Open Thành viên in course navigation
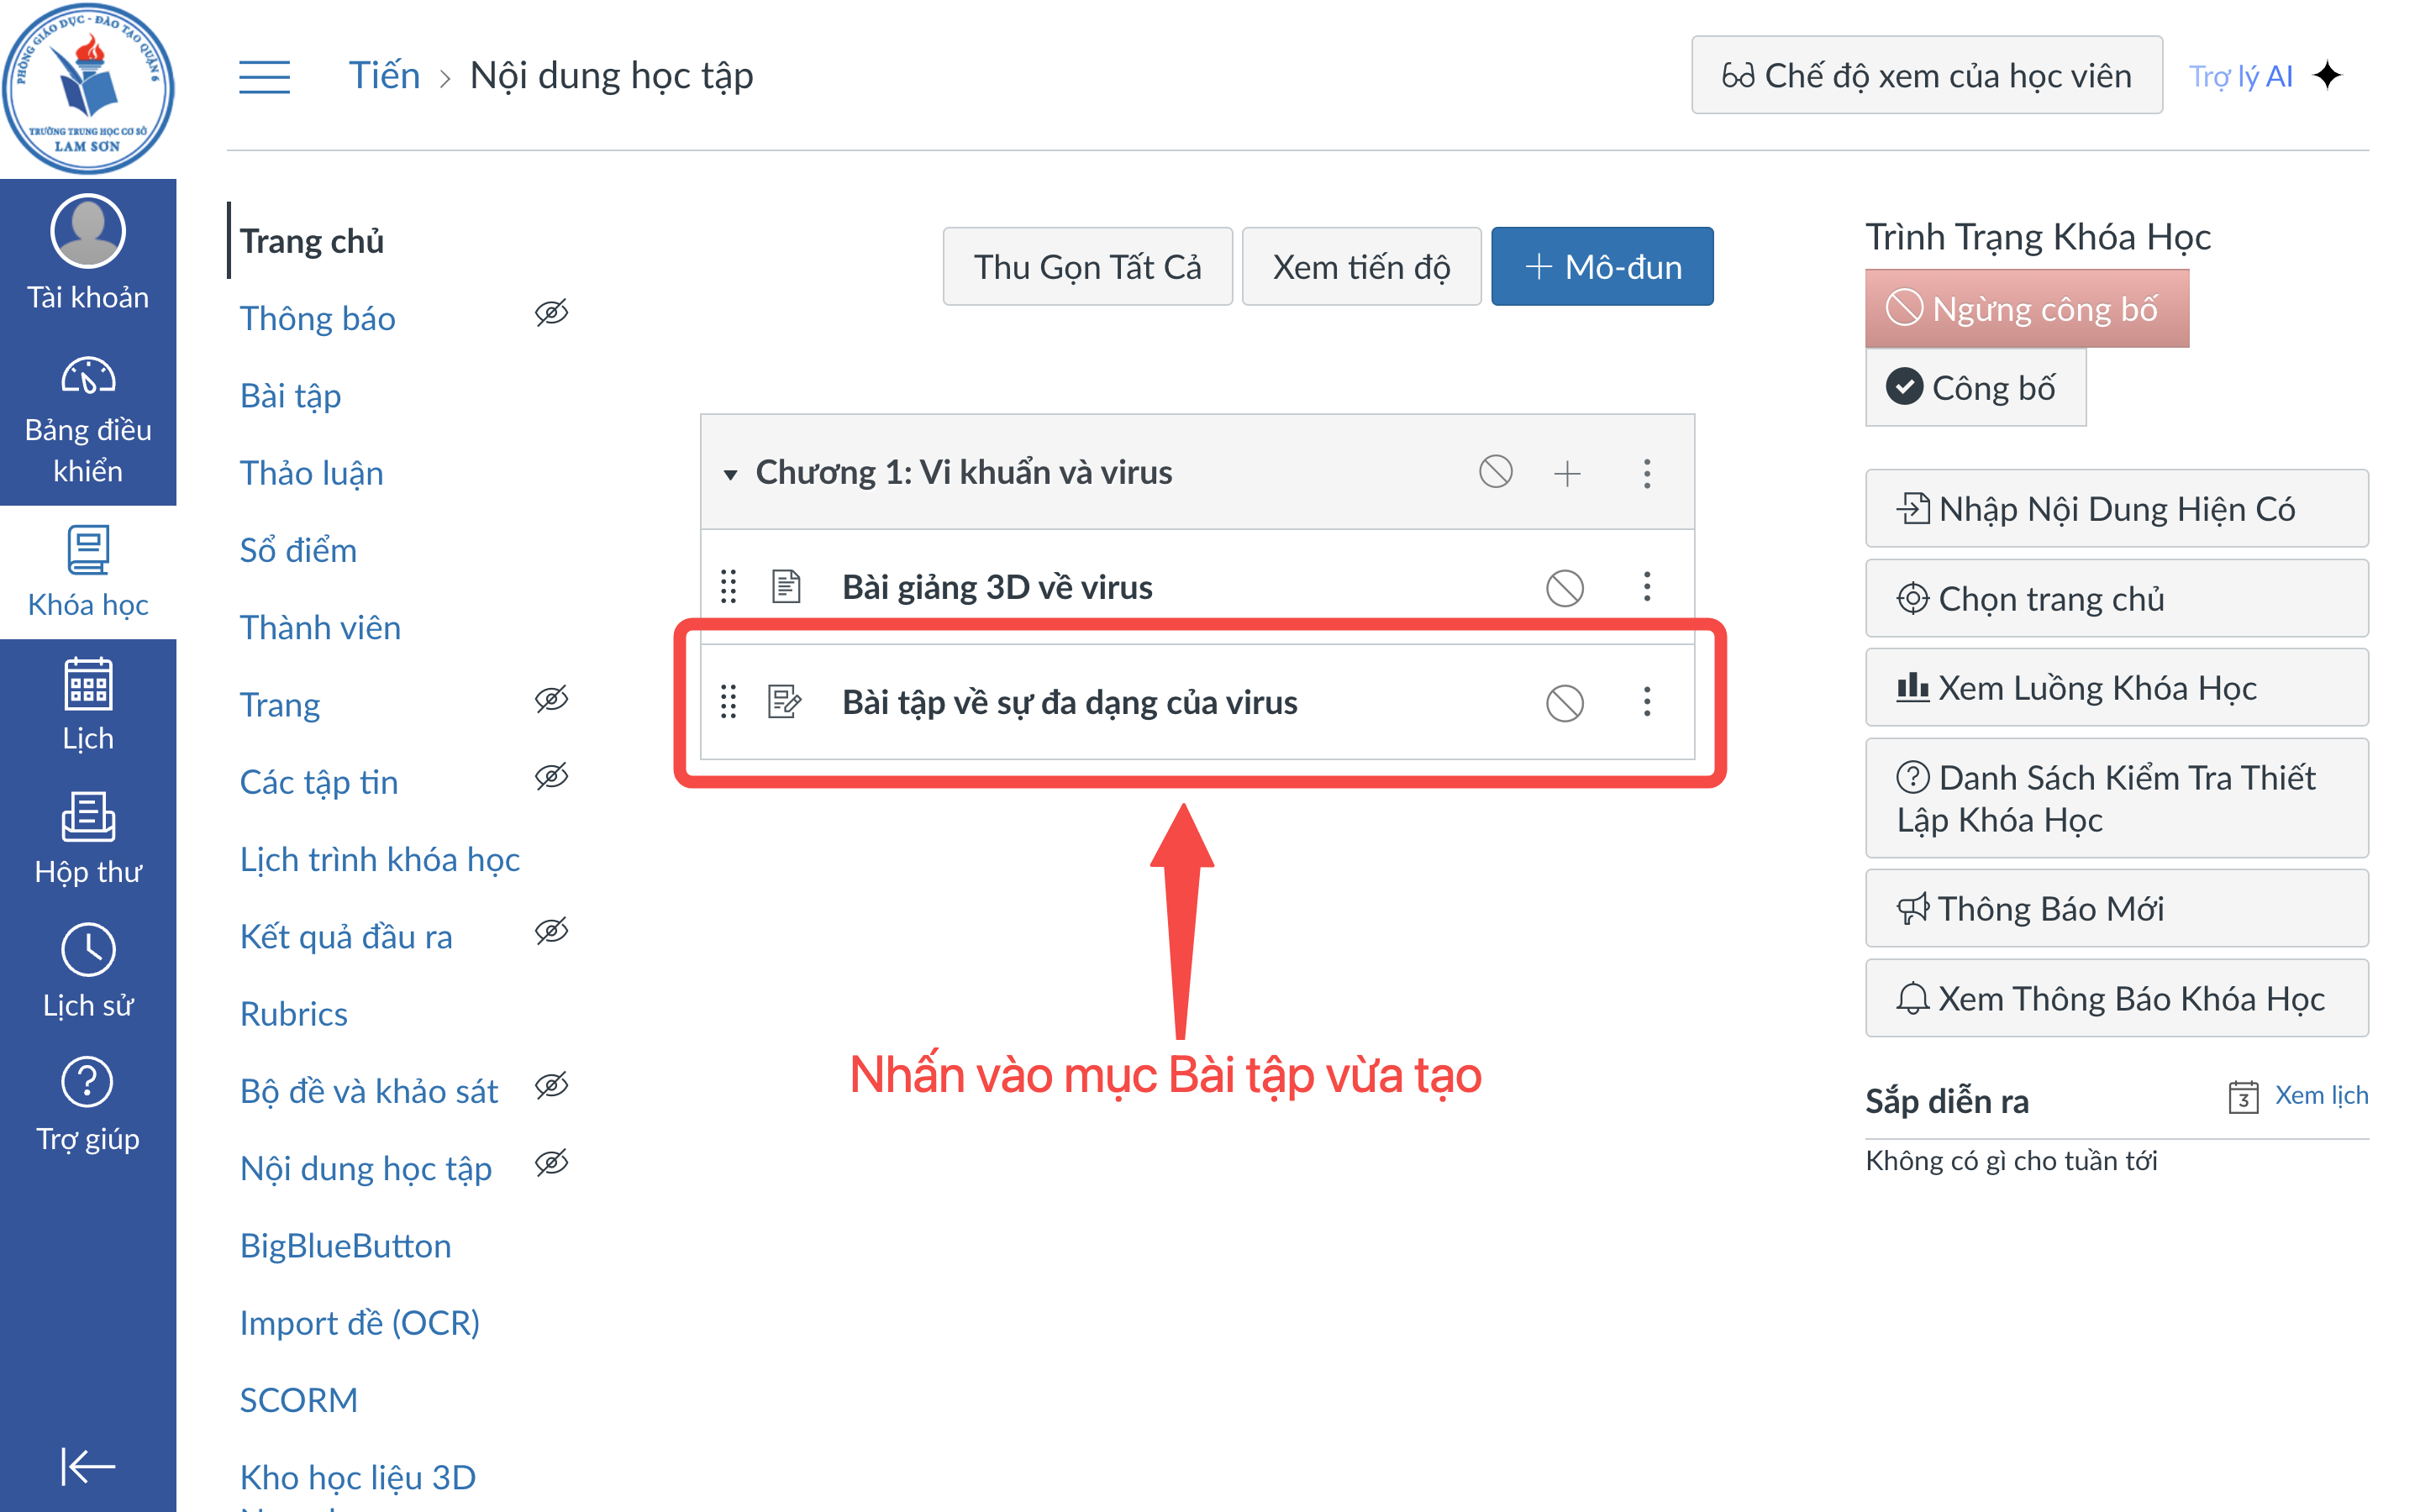The height and width of the screenshot is (1512, 2420). [320, 627]
